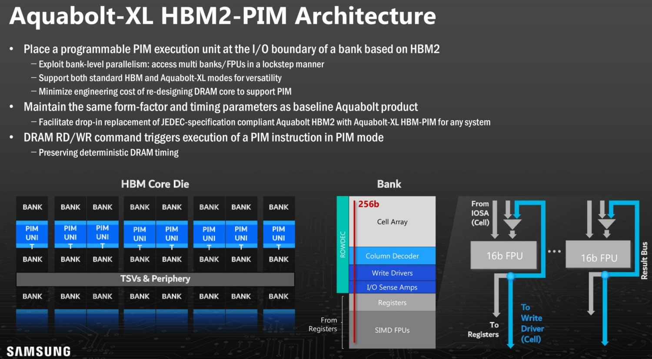The image size is (652, 359).
Task: Click the ellipsis dots between the FPU blocks
Action: [x=554, y=251]
